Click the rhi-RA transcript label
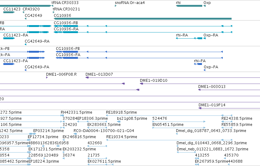The height and width of the screenshot is (166, 260). (x=182, y=35)
